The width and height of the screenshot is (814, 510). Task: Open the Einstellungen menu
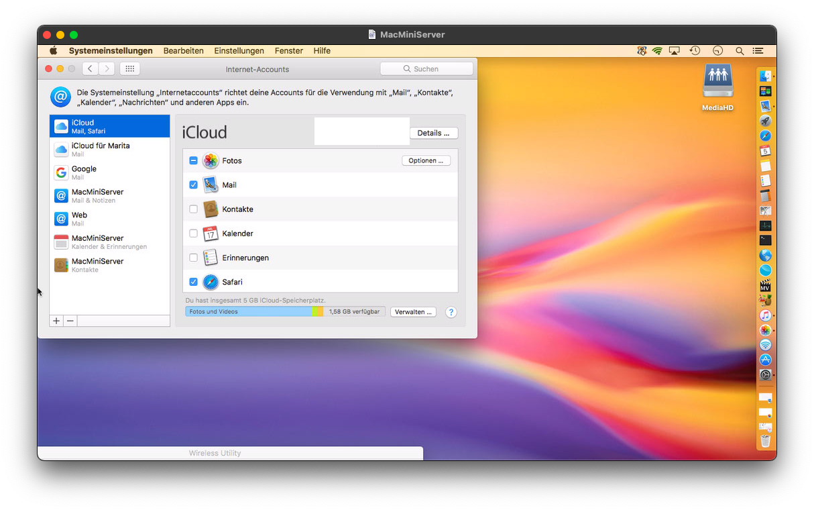click(239, 51)
